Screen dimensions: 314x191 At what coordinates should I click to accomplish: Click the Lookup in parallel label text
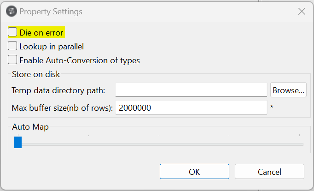52,46
